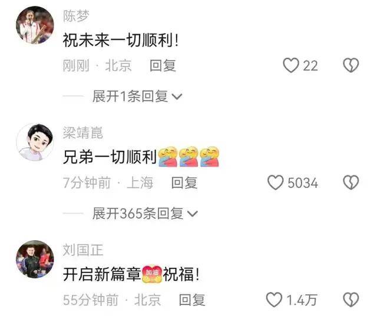
Task: Click chevron beside 展开365条回复
Action: click(193, 214)
